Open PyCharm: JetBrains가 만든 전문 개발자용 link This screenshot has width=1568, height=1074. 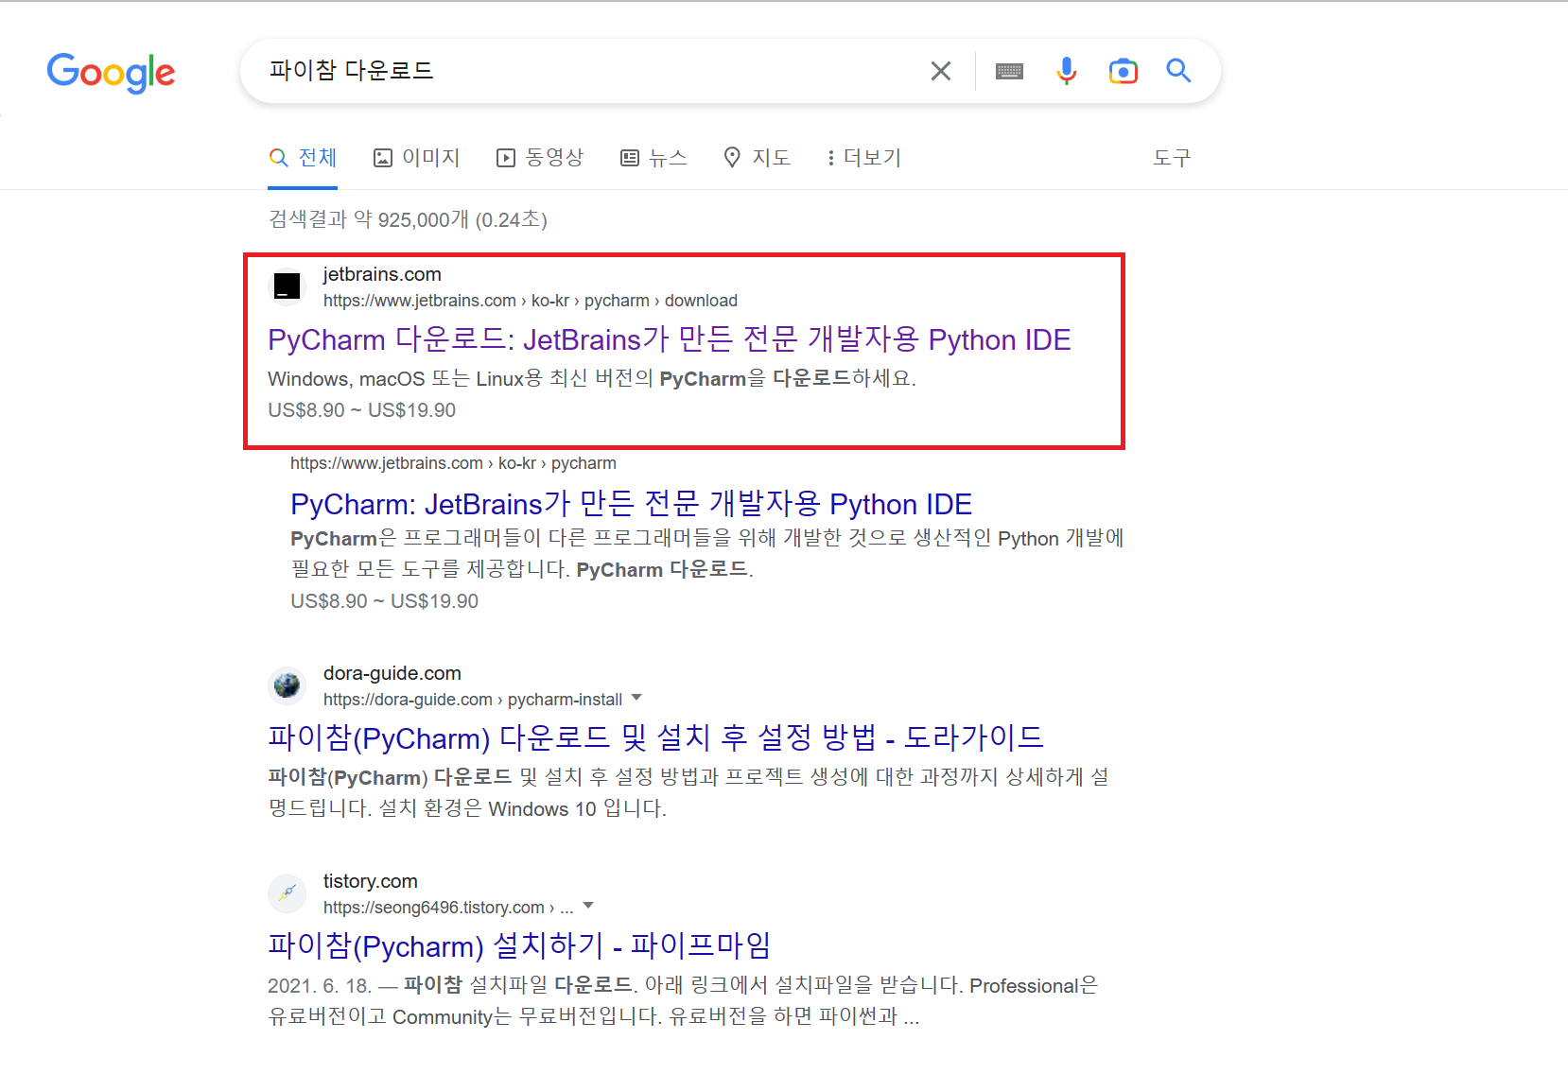632,504
